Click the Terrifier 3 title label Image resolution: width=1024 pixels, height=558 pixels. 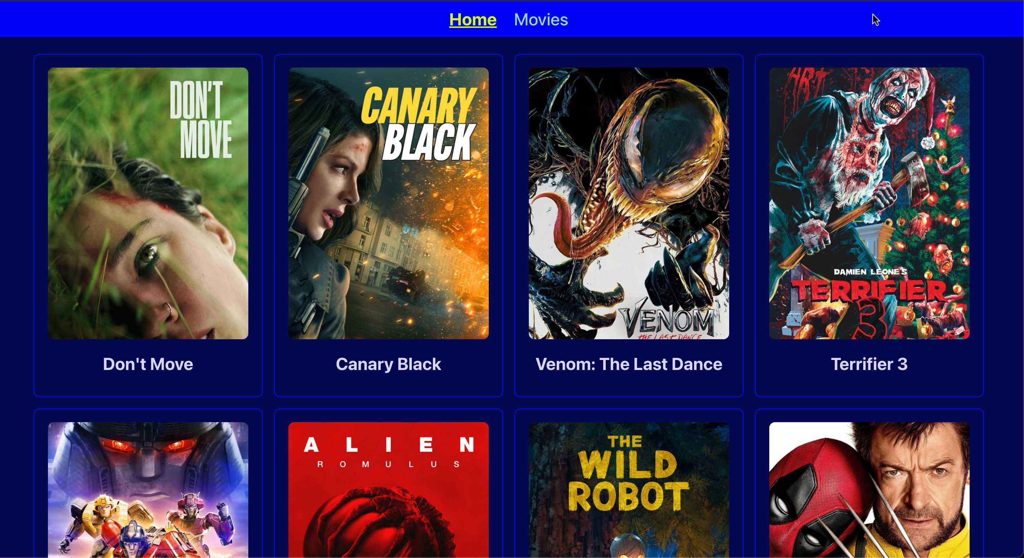[869, 364]
